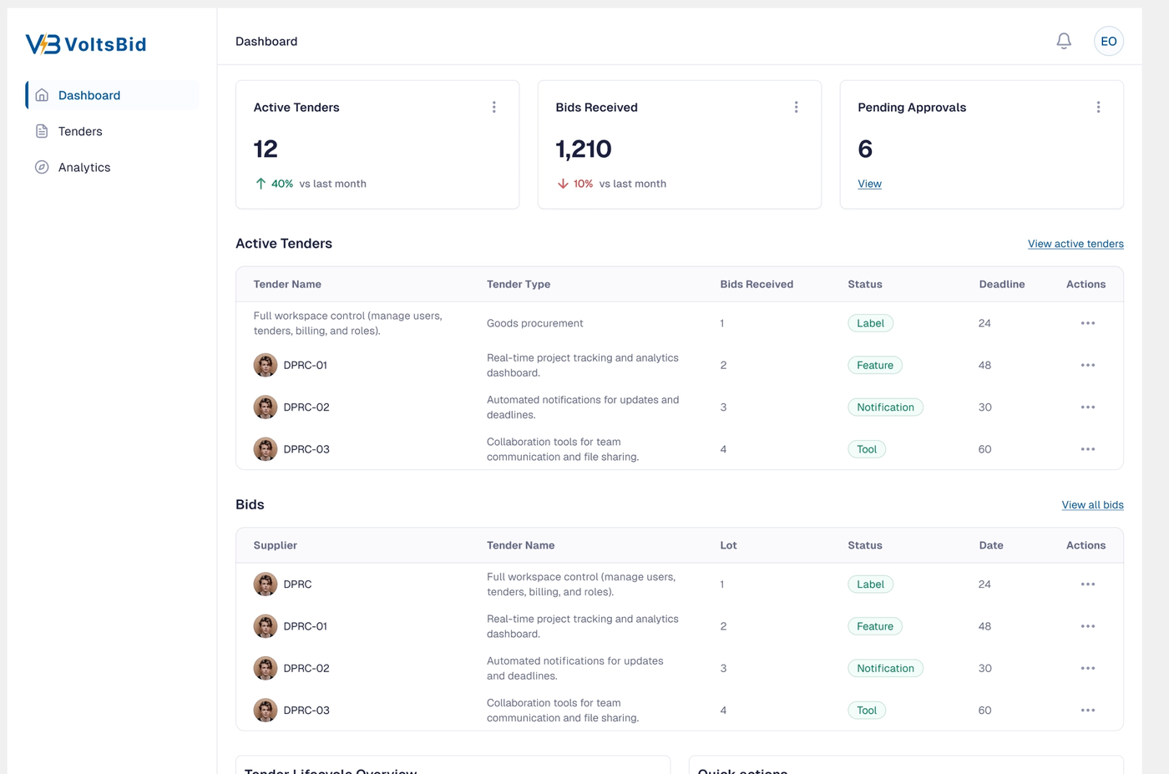The image size is (1169, 774).
Task: Click the View link under Pending Approvals
Action: [869, 184]
